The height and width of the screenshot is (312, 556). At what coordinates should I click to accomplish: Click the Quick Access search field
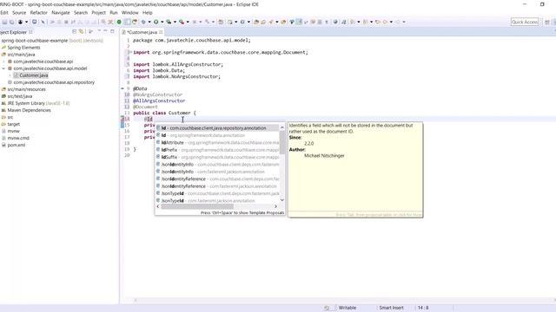(x=525, y=22)
